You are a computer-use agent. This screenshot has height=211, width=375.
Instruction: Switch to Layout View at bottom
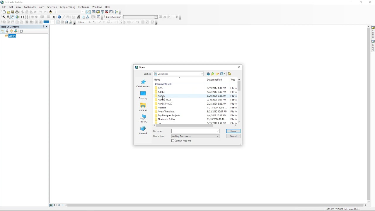(54, 205)
